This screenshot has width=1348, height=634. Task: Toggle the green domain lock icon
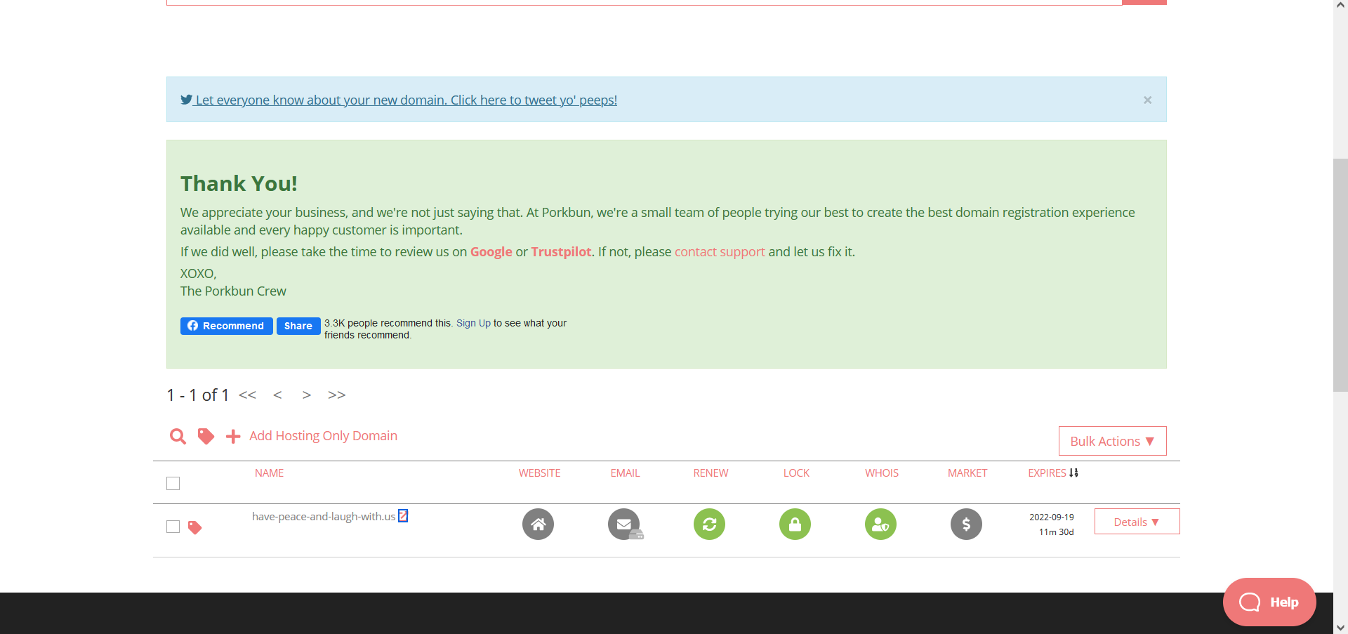tap(795, 524)
